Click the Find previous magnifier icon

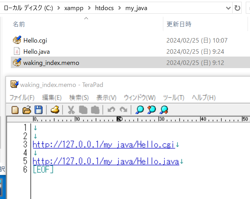151,110
